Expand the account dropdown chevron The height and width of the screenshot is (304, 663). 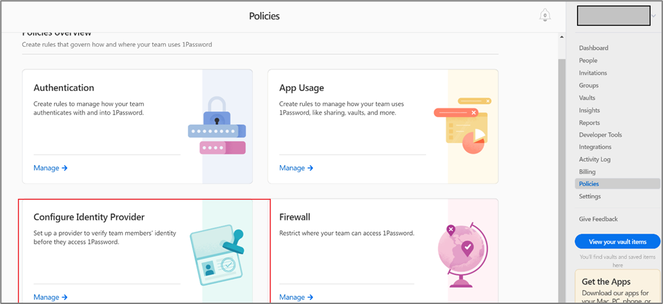(x=654, y=16)
